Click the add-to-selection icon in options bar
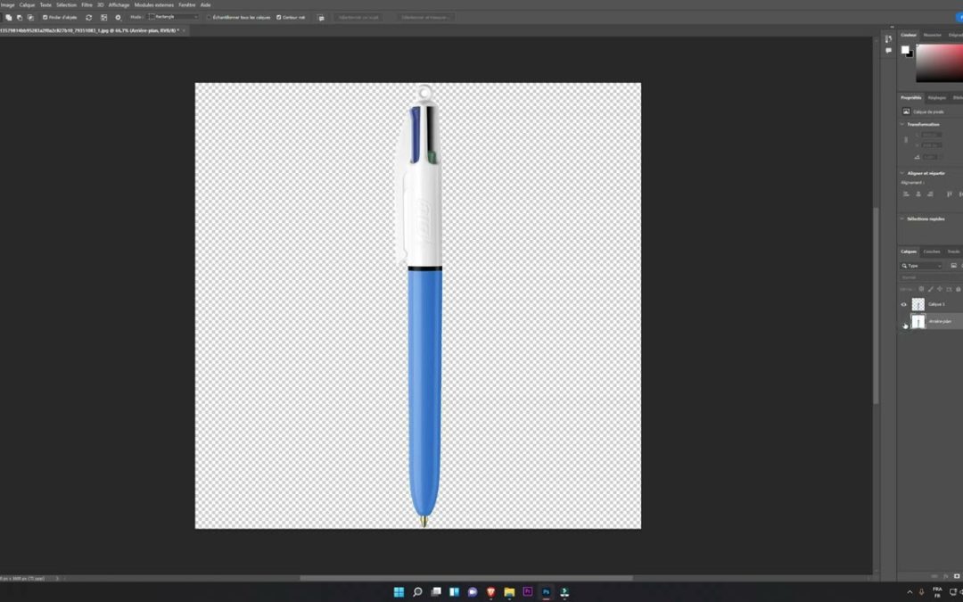Screen dimensions: 963x602 (x=9, y=17)
